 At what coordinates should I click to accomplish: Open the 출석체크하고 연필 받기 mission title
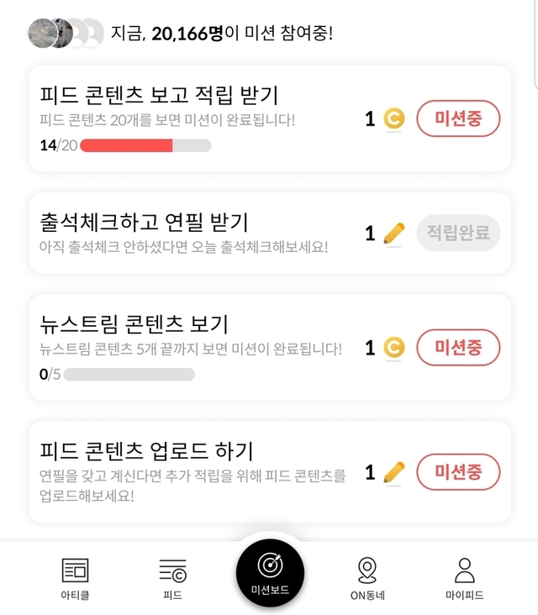[x=144, y=222]
